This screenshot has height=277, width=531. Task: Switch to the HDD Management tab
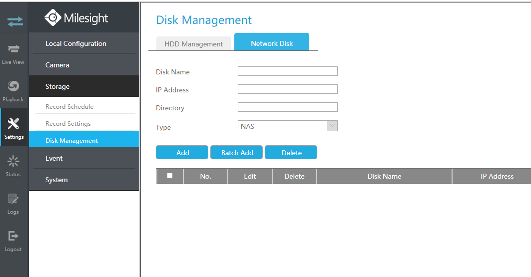[x=193, y=44]
